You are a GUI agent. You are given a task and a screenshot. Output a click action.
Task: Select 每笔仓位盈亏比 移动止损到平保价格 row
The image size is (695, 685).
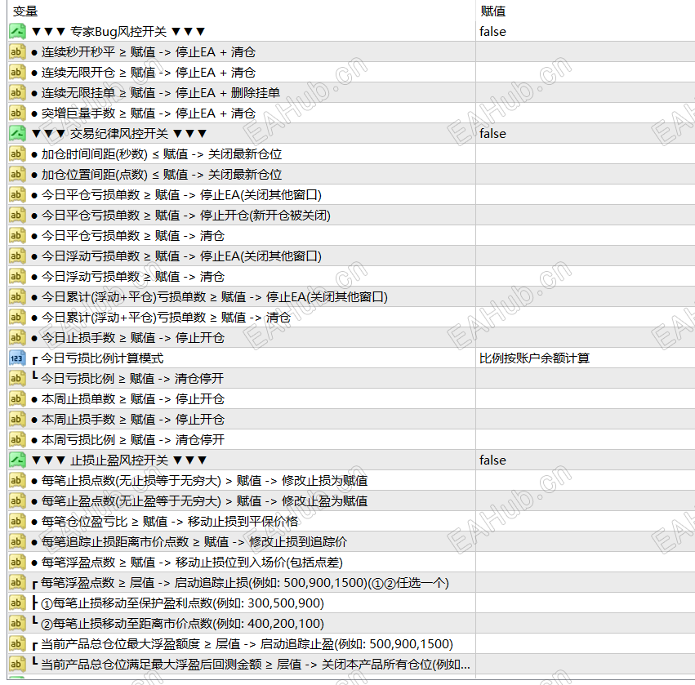pyautogui.click(x=165, y=521)
